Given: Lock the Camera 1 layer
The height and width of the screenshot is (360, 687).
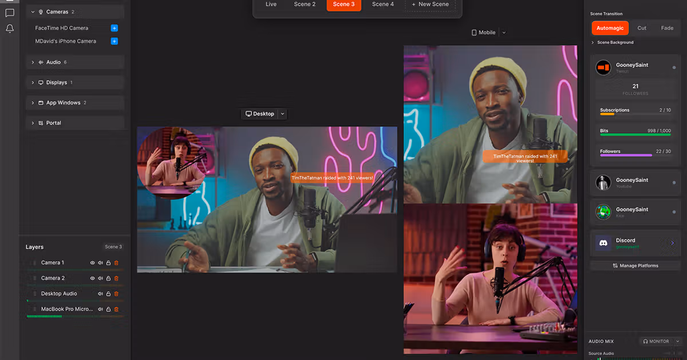Looking at the screenshot, I should tap(108, 263).
